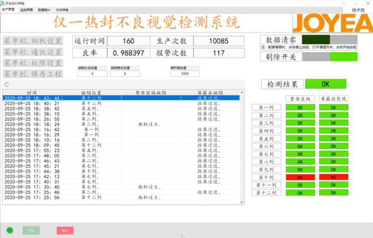Select the row dated 2020-09-25 18:16:42
The image size is (373, 238).
[121, 129]
